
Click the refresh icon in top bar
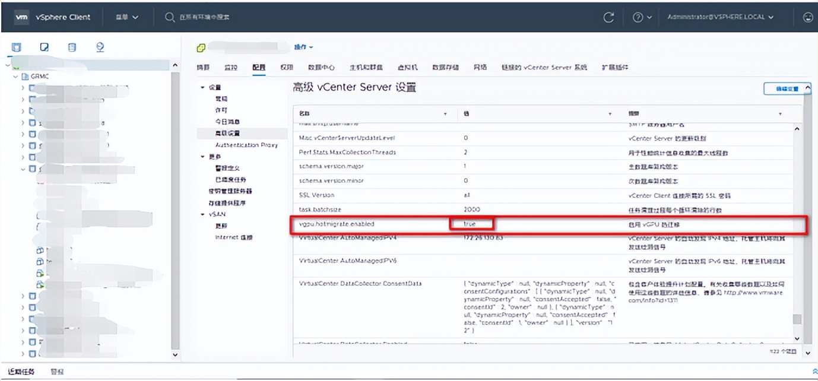(608, 17)
